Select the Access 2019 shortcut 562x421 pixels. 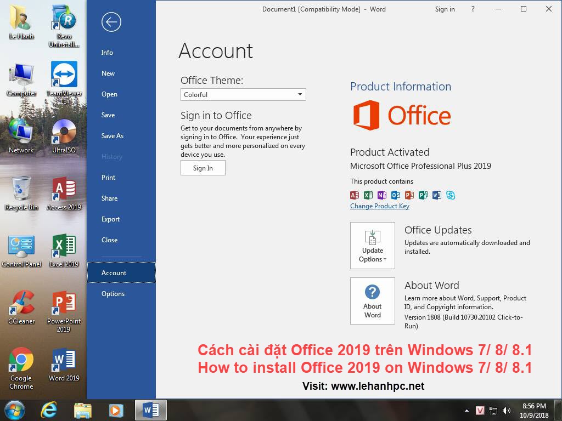(x=64, y=194)
